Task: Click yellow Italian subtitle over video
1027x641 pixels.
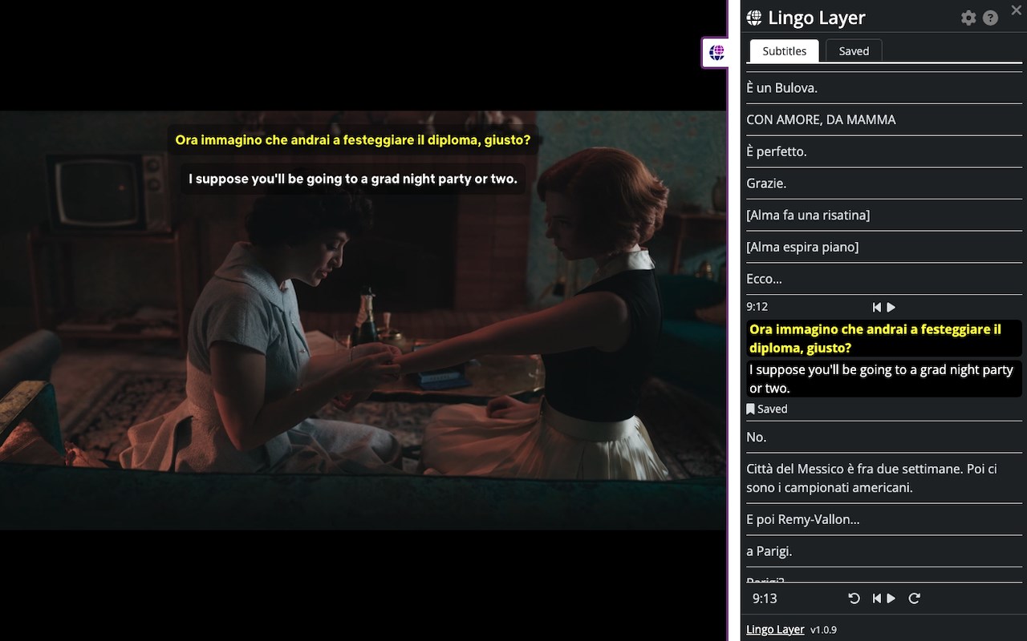Action: 353,140
